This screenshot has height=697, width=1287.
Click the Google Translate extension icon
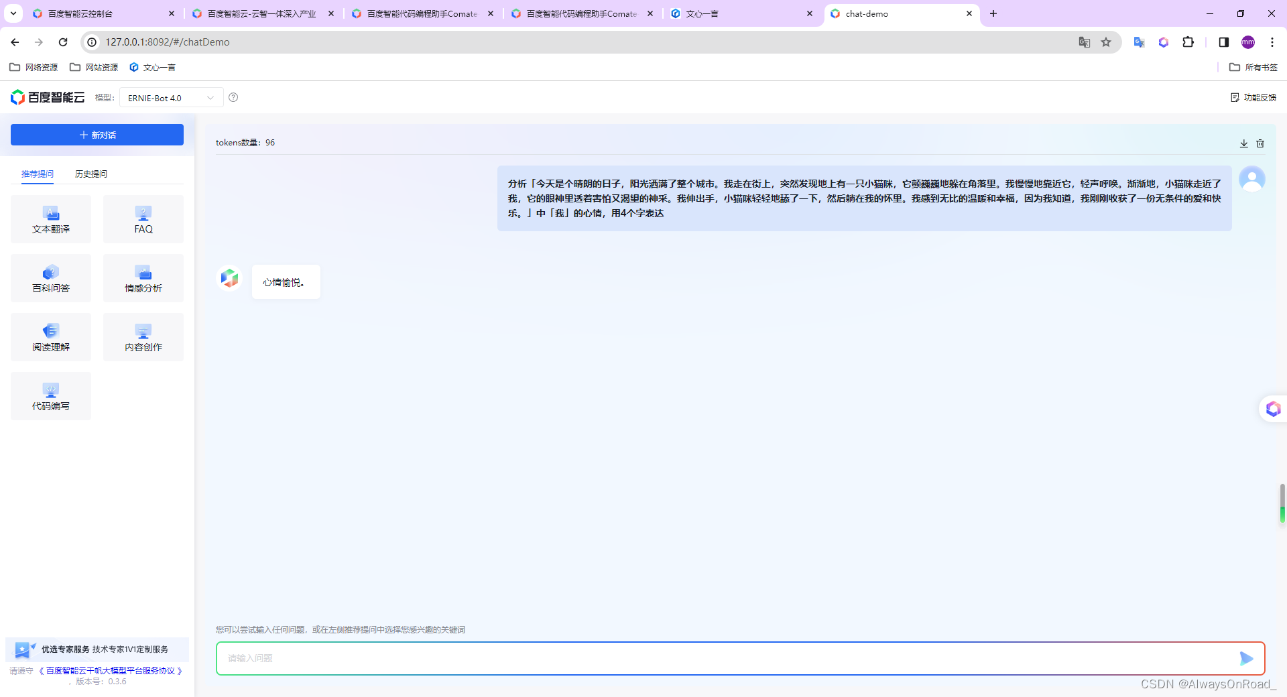[x=1139, y=42]
